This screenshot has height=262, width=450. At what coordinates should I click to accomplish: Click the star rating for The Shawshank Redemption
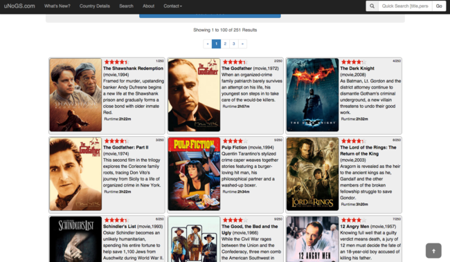point(116,62)
